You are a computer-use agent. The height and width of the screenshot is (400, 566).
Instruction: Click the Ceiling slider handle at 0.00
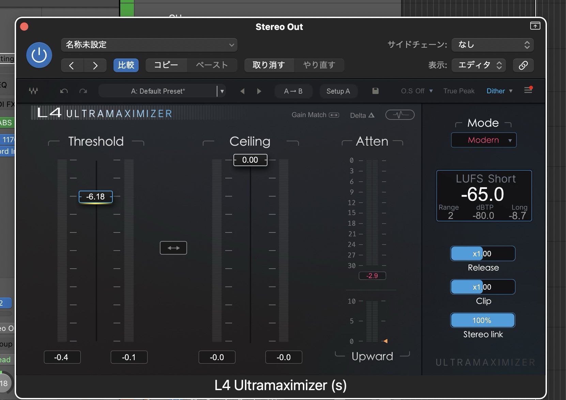(x=250, y=160)
